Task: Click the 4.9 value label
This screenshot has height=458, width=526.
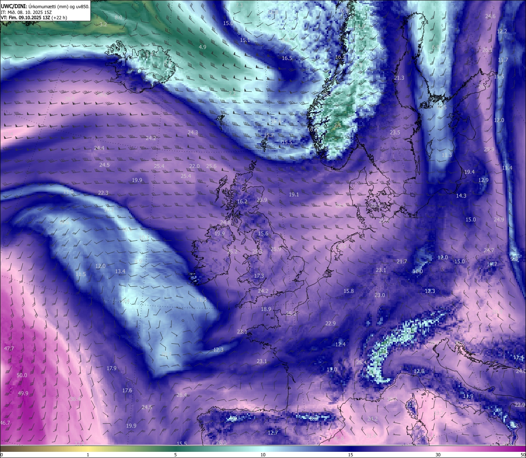Action: 203,47
